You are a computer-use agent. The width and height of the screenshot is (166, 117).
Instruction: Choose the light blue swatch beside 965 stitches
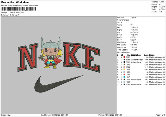pos(124,72)
